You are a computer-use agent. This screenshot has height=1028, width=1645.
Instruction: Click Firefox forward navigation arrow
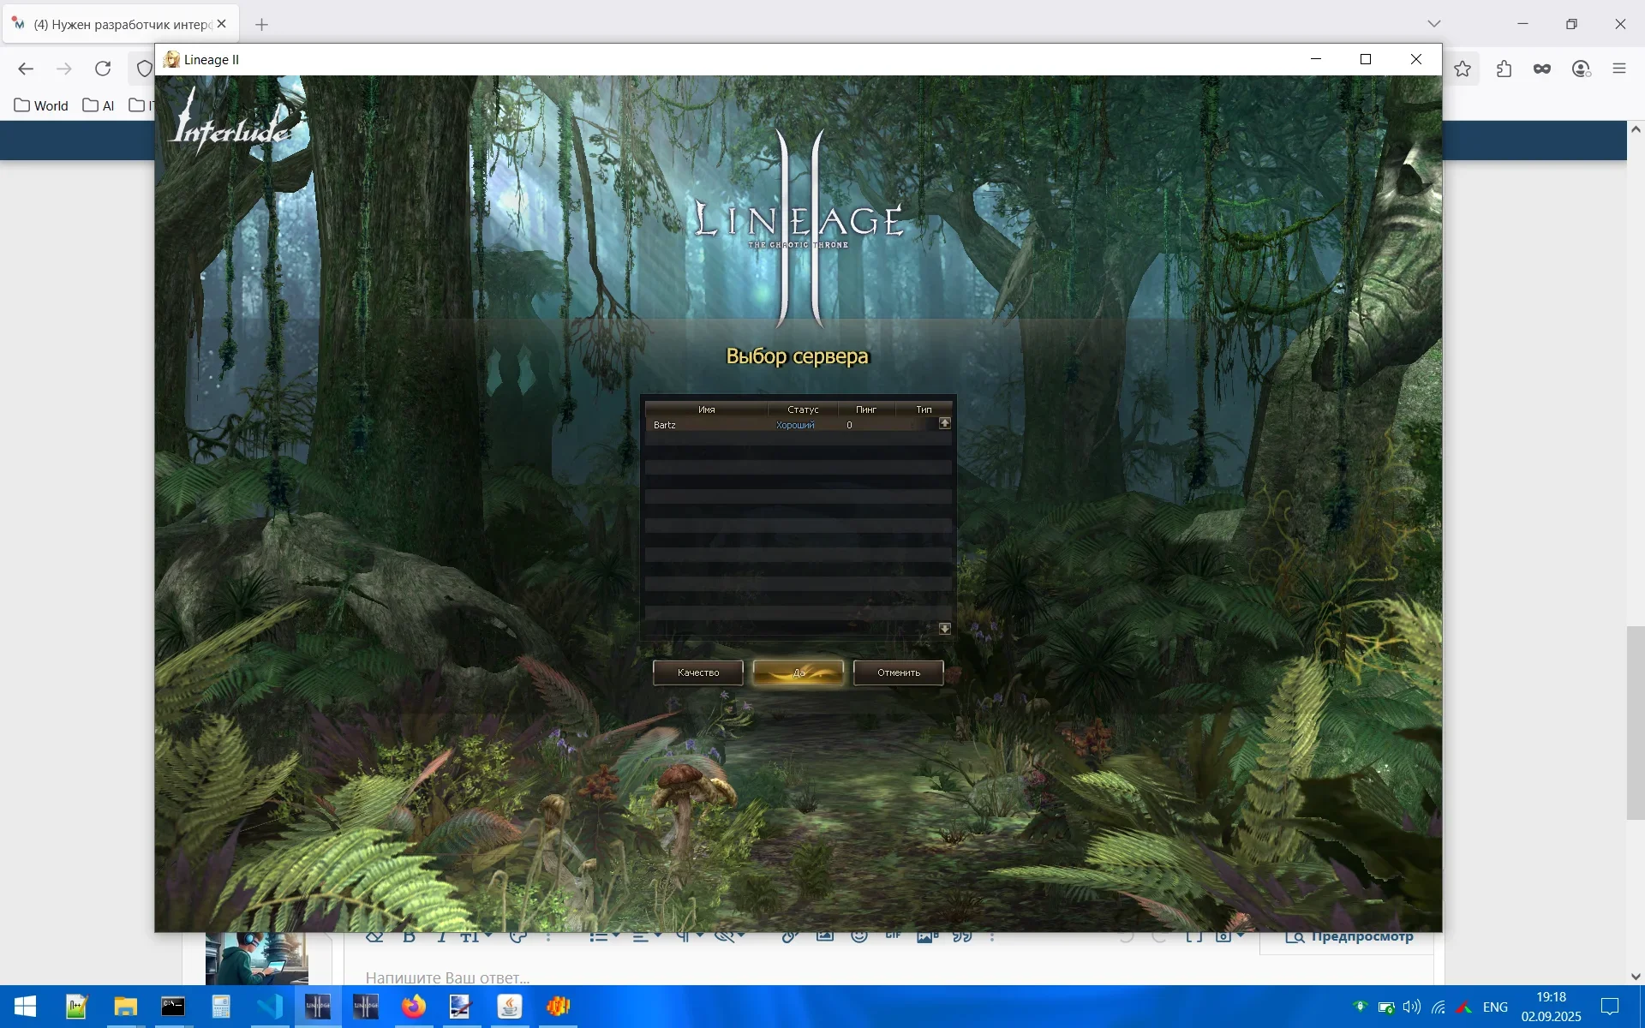(64, 69)
